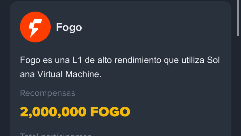Click the word "utiliza" in description
Viewport: 241px width, 136px height.
pyautogui.click(x=193, y=60)
